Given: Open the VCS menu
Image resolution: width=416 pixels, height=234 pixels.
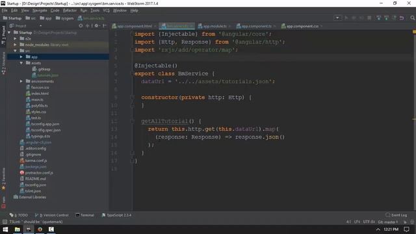Looking at the screenshot, I should 106,10.
